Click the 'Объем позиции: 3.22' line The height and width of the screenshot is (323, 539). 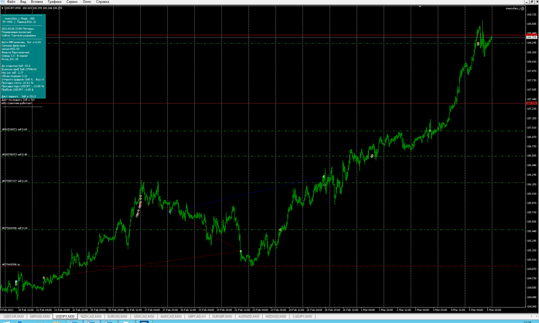pyautogui.click(x=15, y=76)
